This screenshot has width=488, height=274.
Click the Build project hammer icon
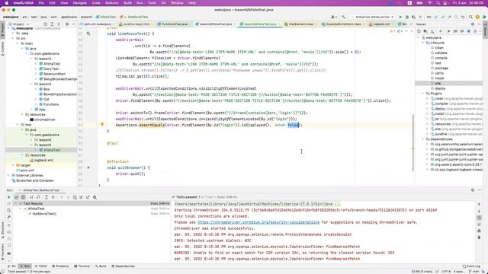pos(343,17)
